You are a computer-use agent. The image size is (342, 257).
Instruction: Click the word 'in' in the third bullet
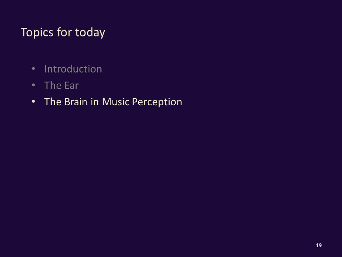click(x=95, y=102)
